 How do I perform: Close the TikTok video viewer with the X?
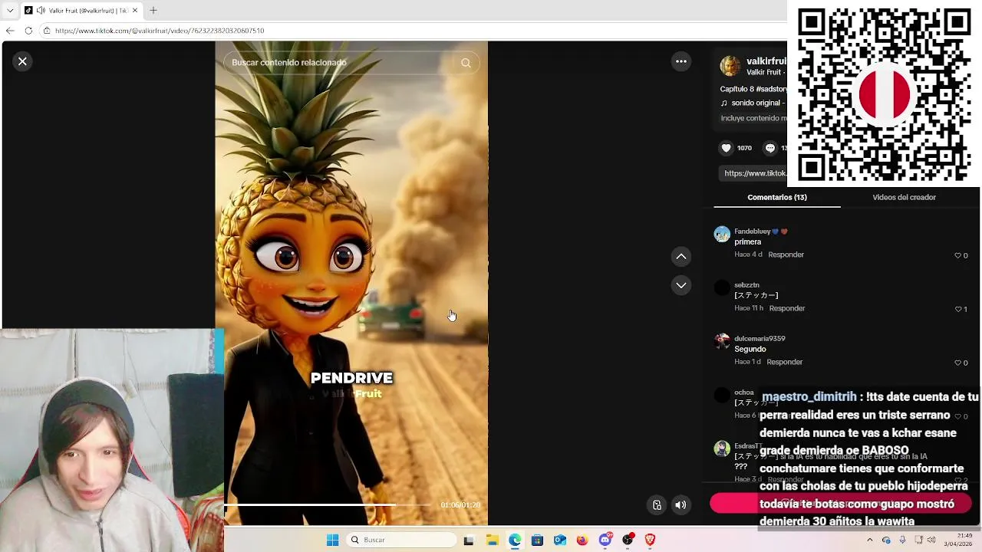click(22, 61)
